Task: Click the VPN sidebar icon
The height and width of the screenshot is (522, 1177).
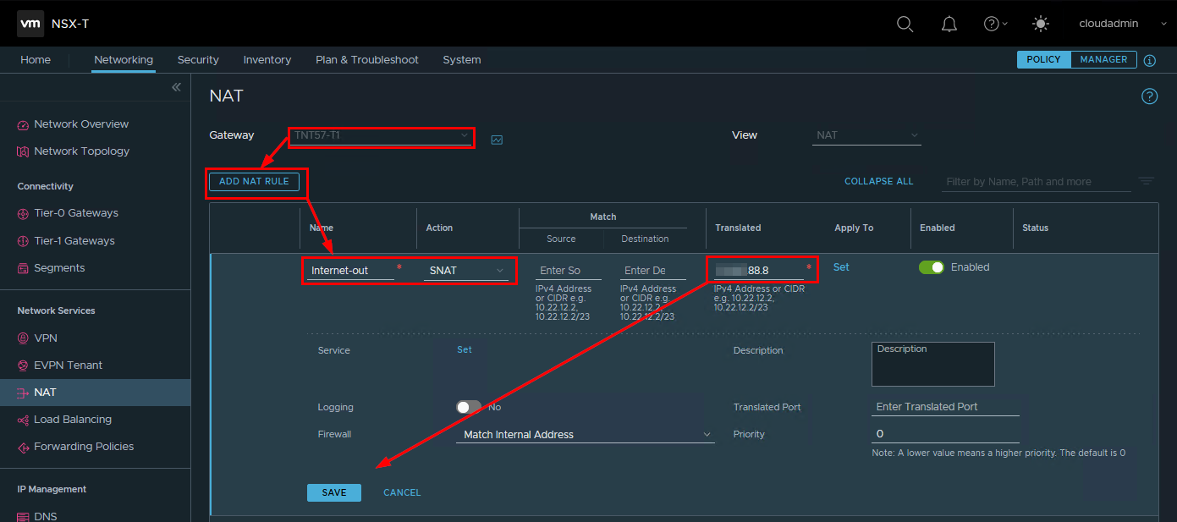Action: [x=23, y=338]
